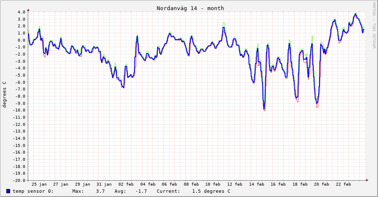Click the RRDTOOL / TOBI OETIKER watermark
378x197 pixels.
(374, 25)
